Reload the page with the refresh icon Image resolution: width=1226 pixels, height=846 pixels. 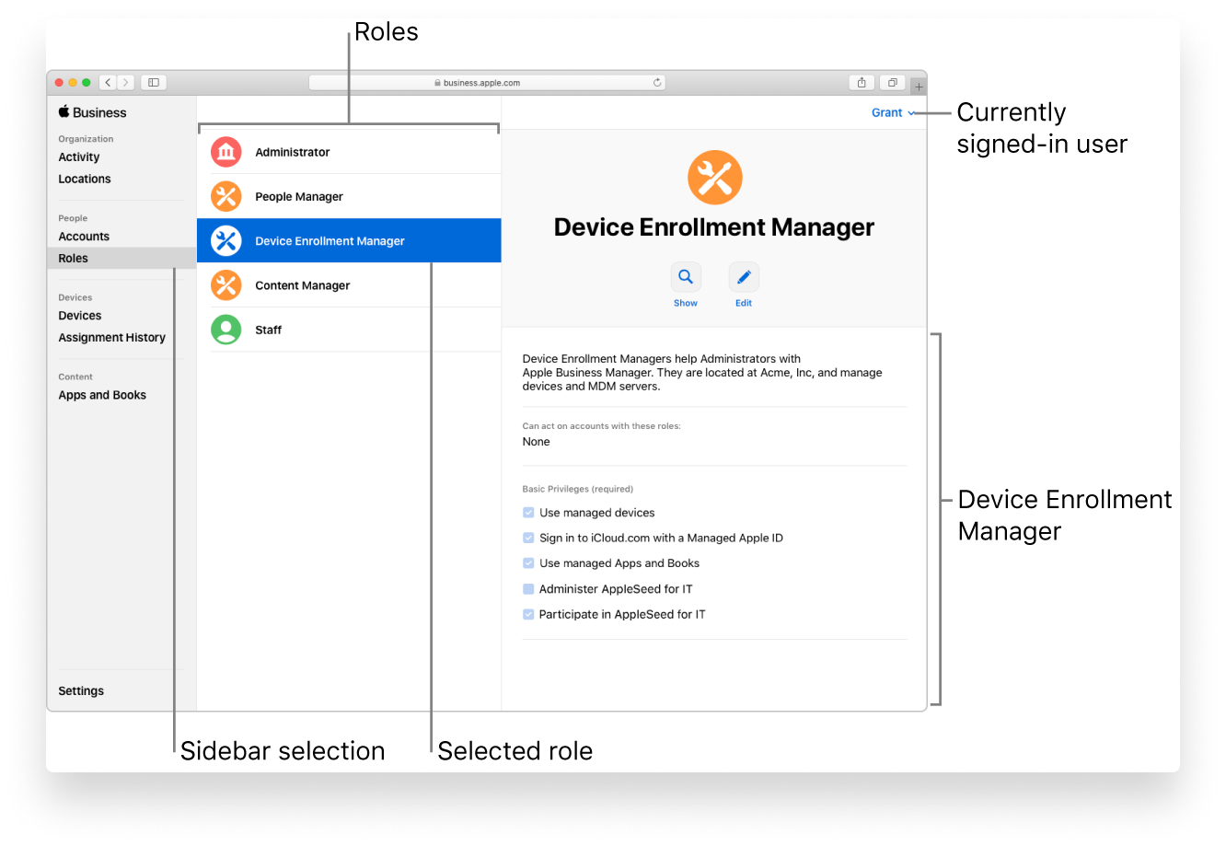coord(657,83)
